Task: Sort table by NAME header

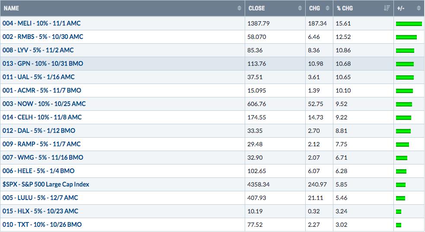Action: pos(11,8)
